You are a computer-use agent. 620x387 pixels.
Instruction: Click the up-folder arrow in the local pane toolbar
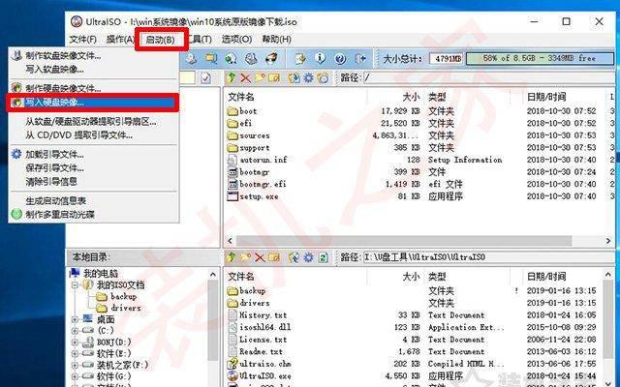coord(232,257)
